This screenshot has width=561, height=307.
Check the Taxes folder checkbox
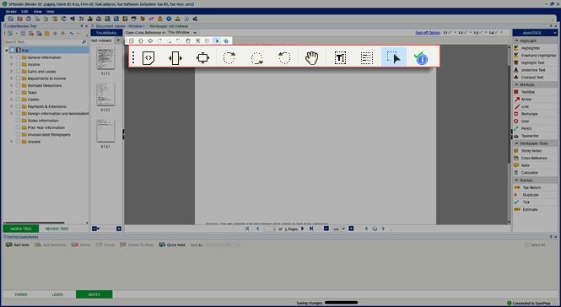click(x=18, y=92)
